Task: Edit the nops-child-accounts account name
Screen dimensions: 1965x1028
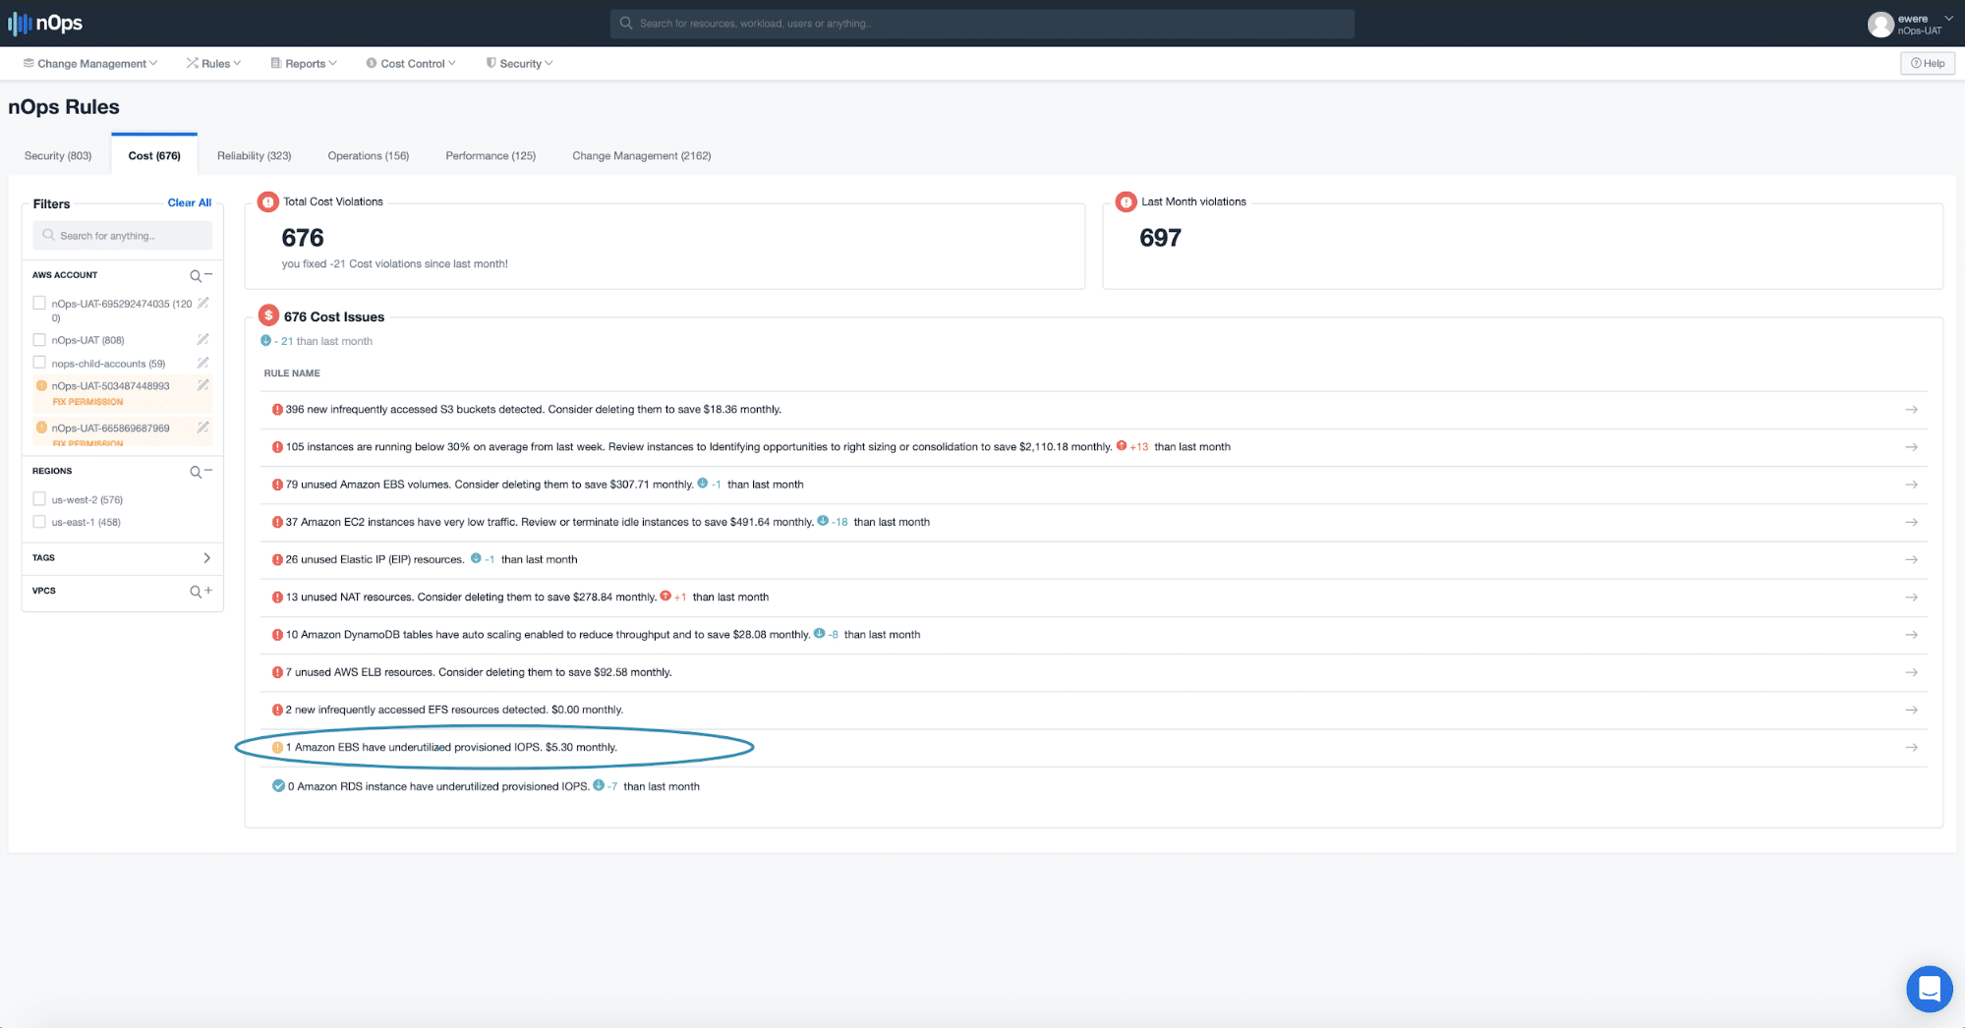Action: [x=202, y=364]
